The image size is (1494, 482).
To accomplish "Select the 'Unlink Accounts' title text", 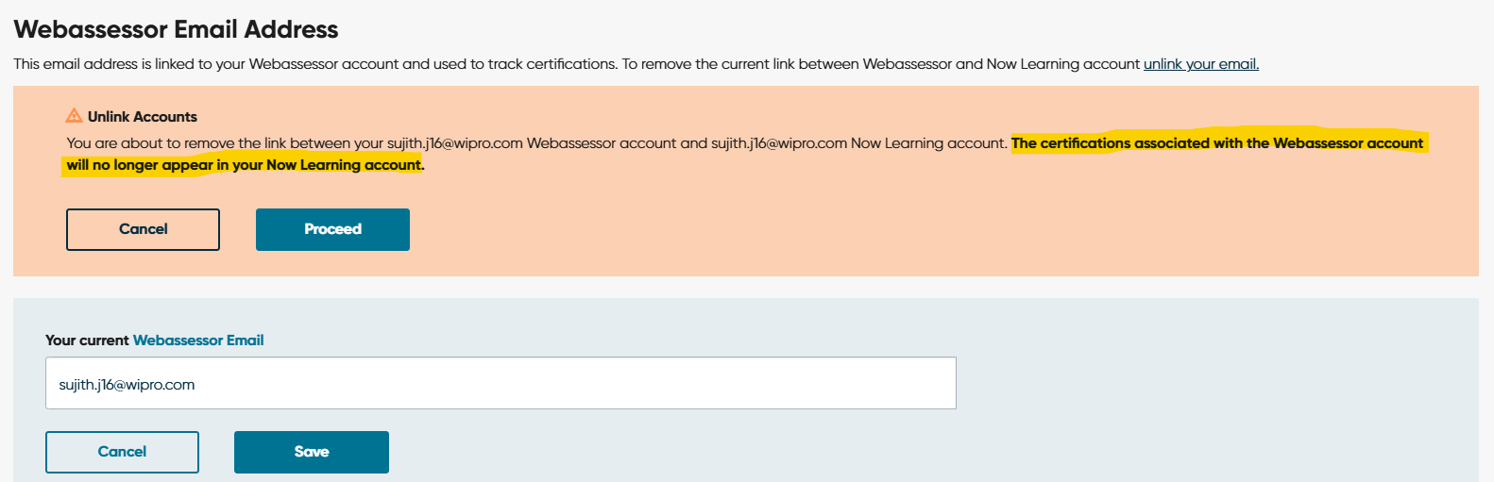I will pos(143,117).
